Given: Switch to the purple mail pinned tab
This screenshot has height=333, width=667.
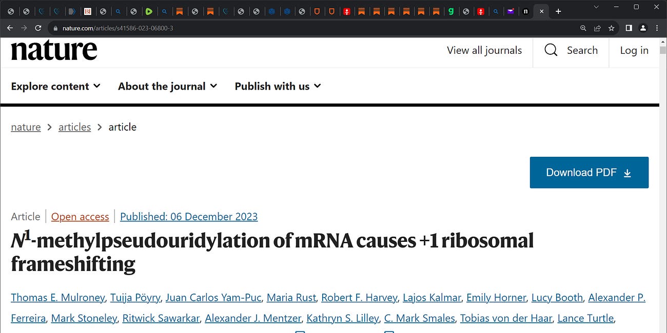Looking at the screenshot, I should coord(511,11).
